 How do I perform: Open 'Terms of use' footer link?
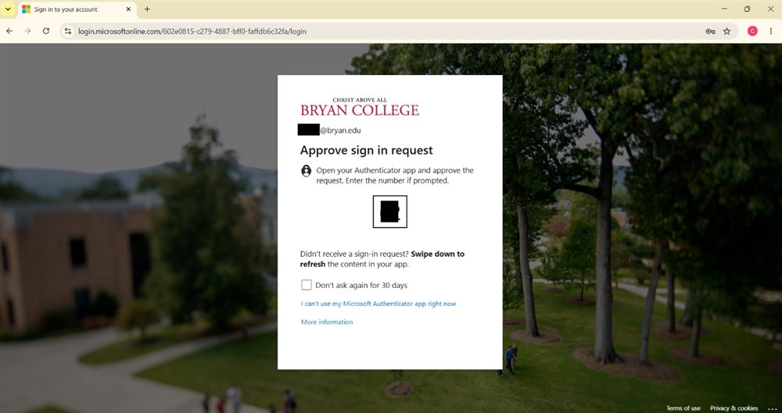[x=683, y=408]
